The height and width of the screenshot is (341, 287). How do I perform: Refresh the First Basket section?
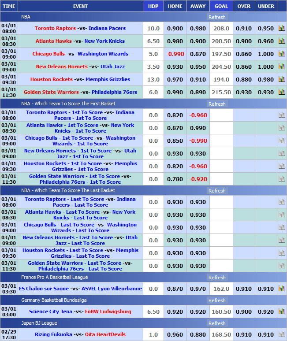pos(217,104)
